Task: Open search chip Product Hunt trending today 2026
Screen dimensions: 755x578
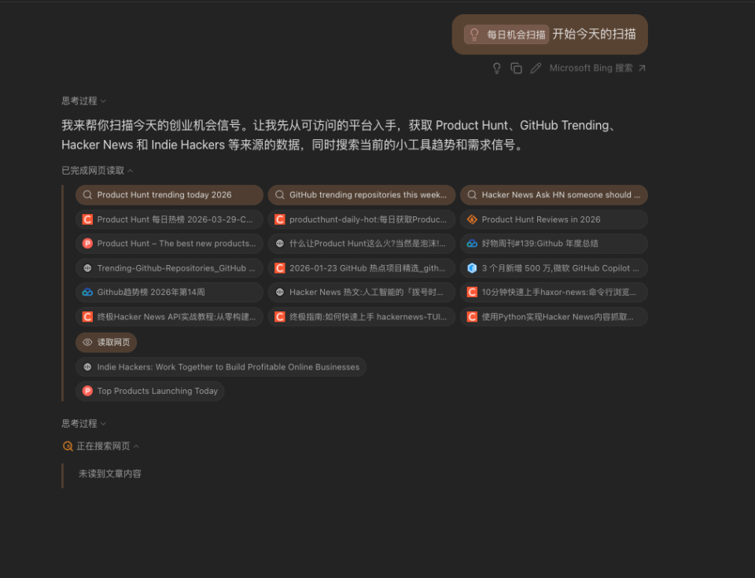Action: point(169,195)
